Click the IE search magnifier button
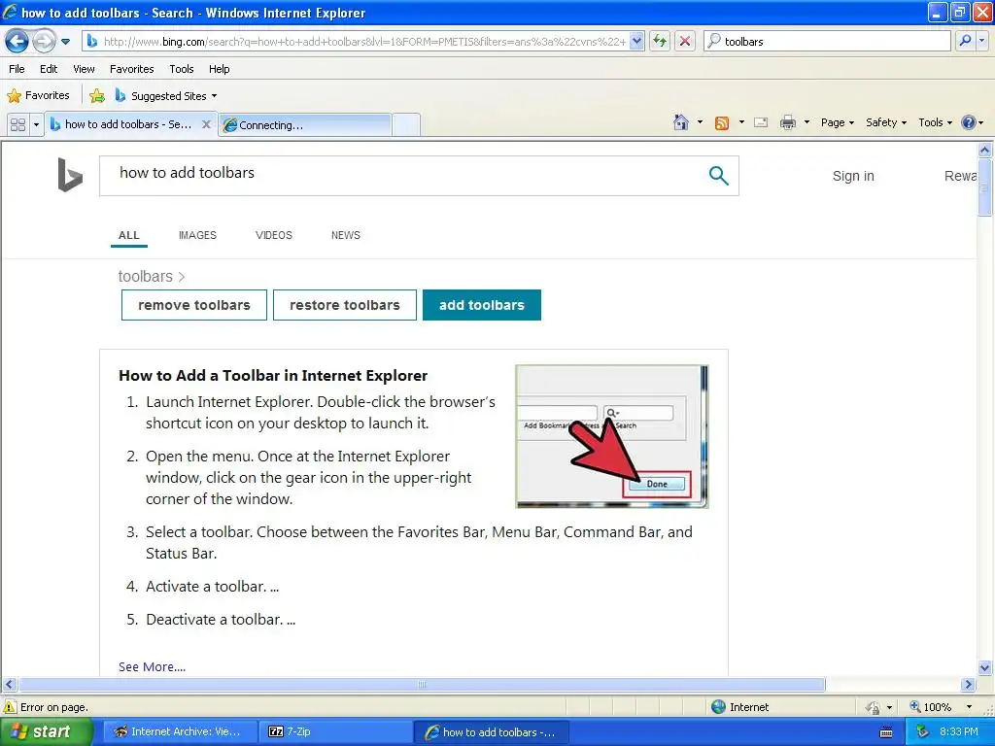Viewport: 995px width, 746px height. point(965,41)
